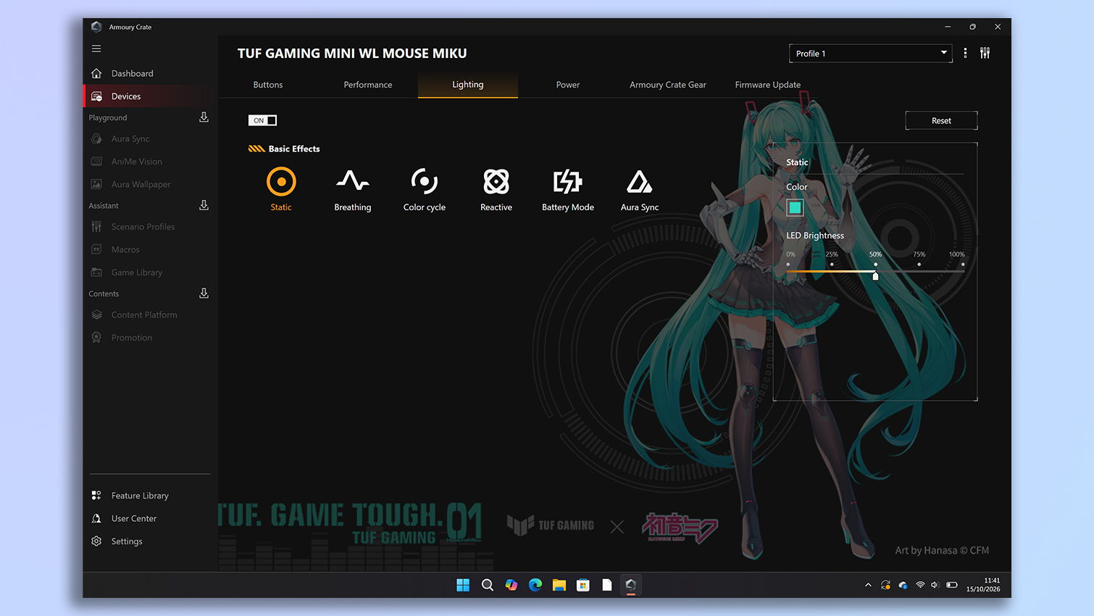Select the Static lighting effect

(x=281, y=188)
